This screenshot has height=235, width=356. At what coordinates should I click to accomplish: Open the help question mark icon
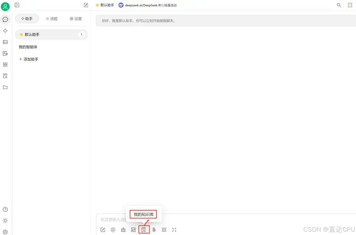point(5,209)
